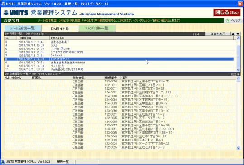244x165 pixels.
Task: Click the up arrow of customer list scrollbar
Action: pos(238,78)
